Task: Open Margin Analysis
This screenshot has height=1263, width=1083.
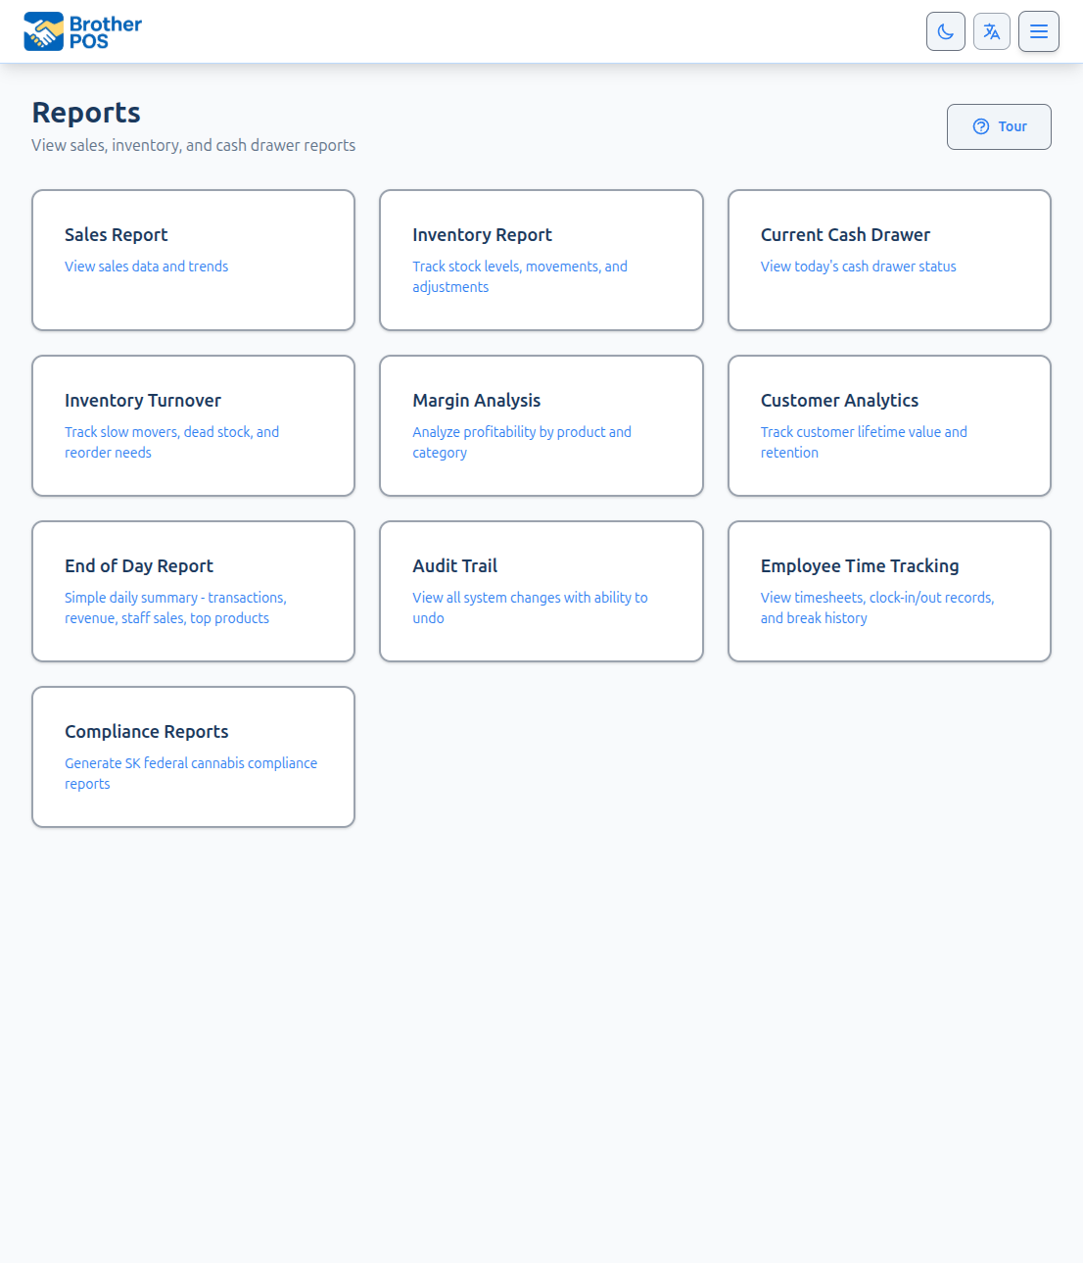Action: (x=541, y=425)
